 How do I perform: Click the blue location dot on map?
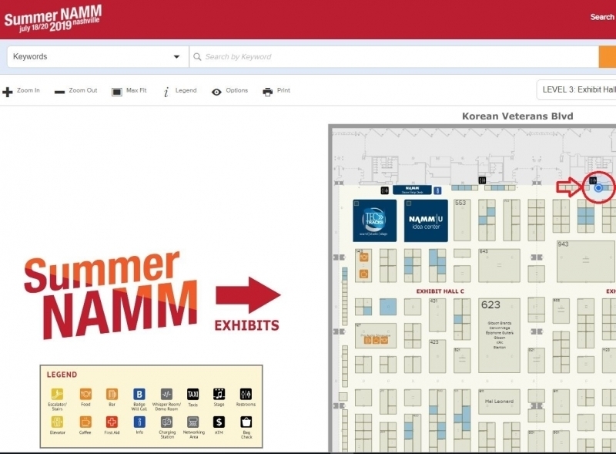click(x=598, y=188)
